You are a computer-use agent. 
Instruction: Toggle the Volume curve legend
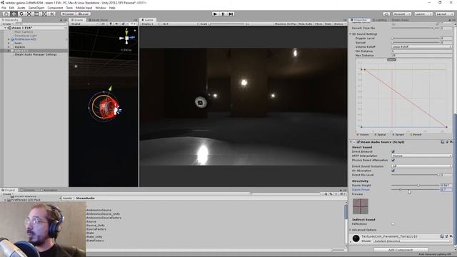(x=363, y=135)
